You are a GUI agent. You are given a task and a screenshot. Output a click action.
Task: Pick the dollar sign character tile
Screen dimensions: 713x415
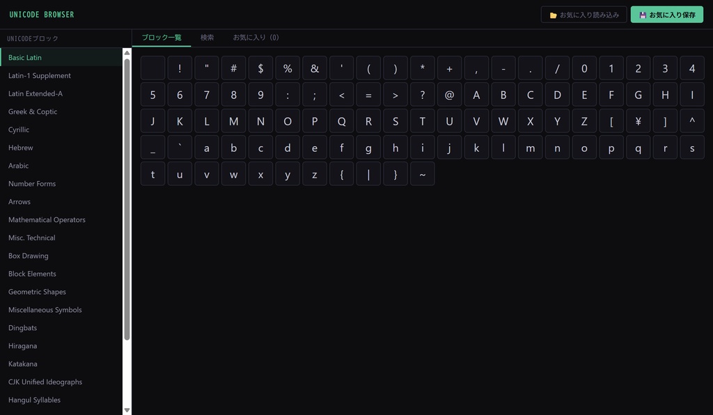pos(260,68)
